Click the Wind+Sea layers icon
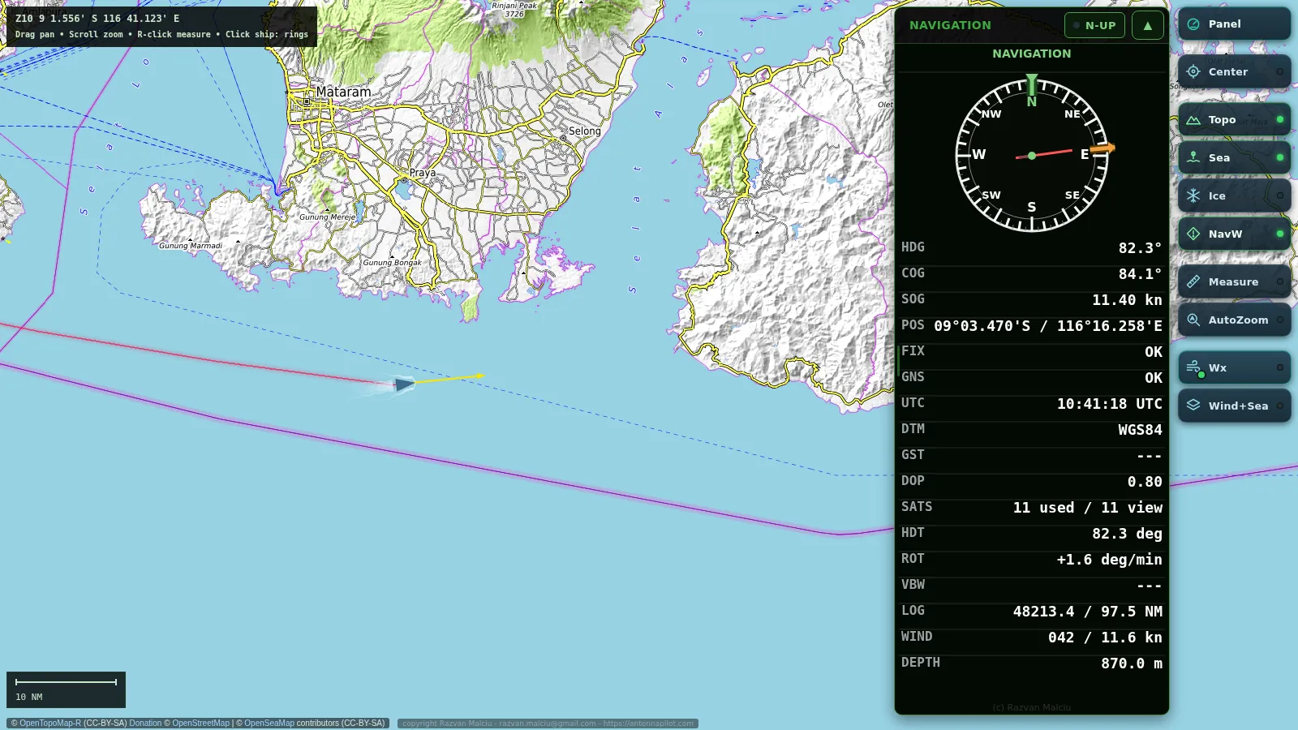1298x730 pixels. [x=1193, y=406]
